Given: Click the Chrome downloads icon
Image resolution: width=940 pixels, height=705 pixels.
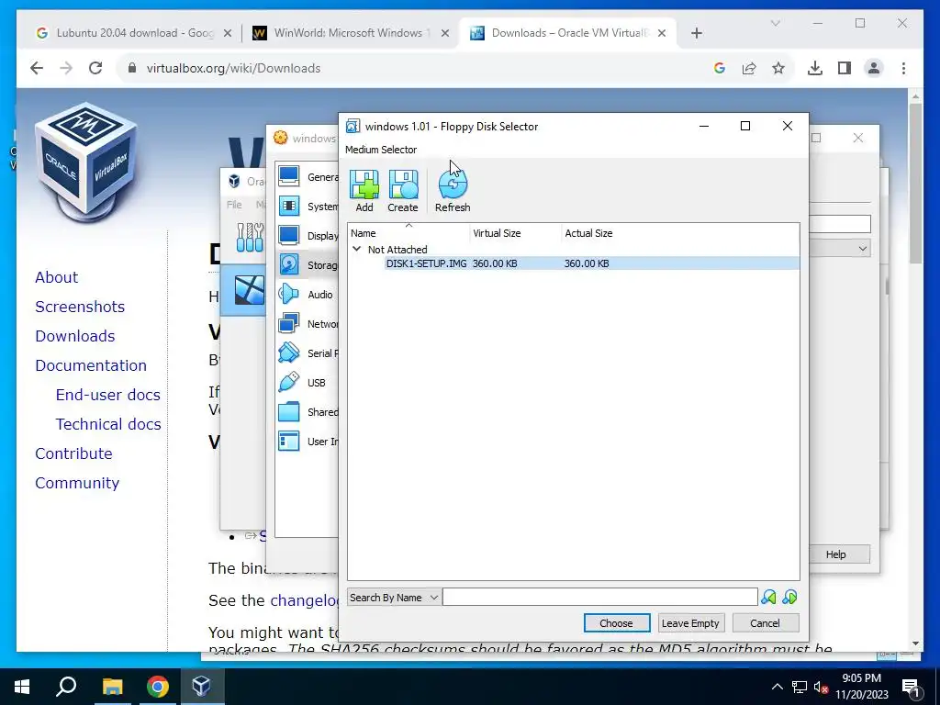Looking at the screenshot, I should [x=815, y=68].
